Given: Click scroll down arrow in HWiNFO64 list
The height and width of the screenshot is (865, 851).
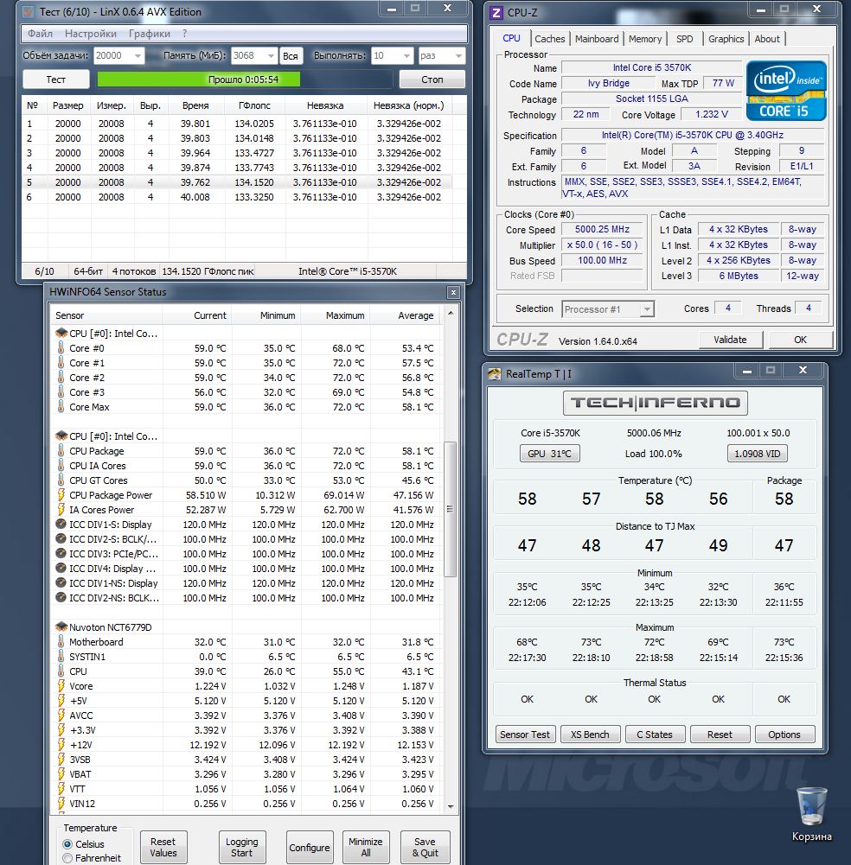Looking at the screenshot, I should [x=450, y=806].
